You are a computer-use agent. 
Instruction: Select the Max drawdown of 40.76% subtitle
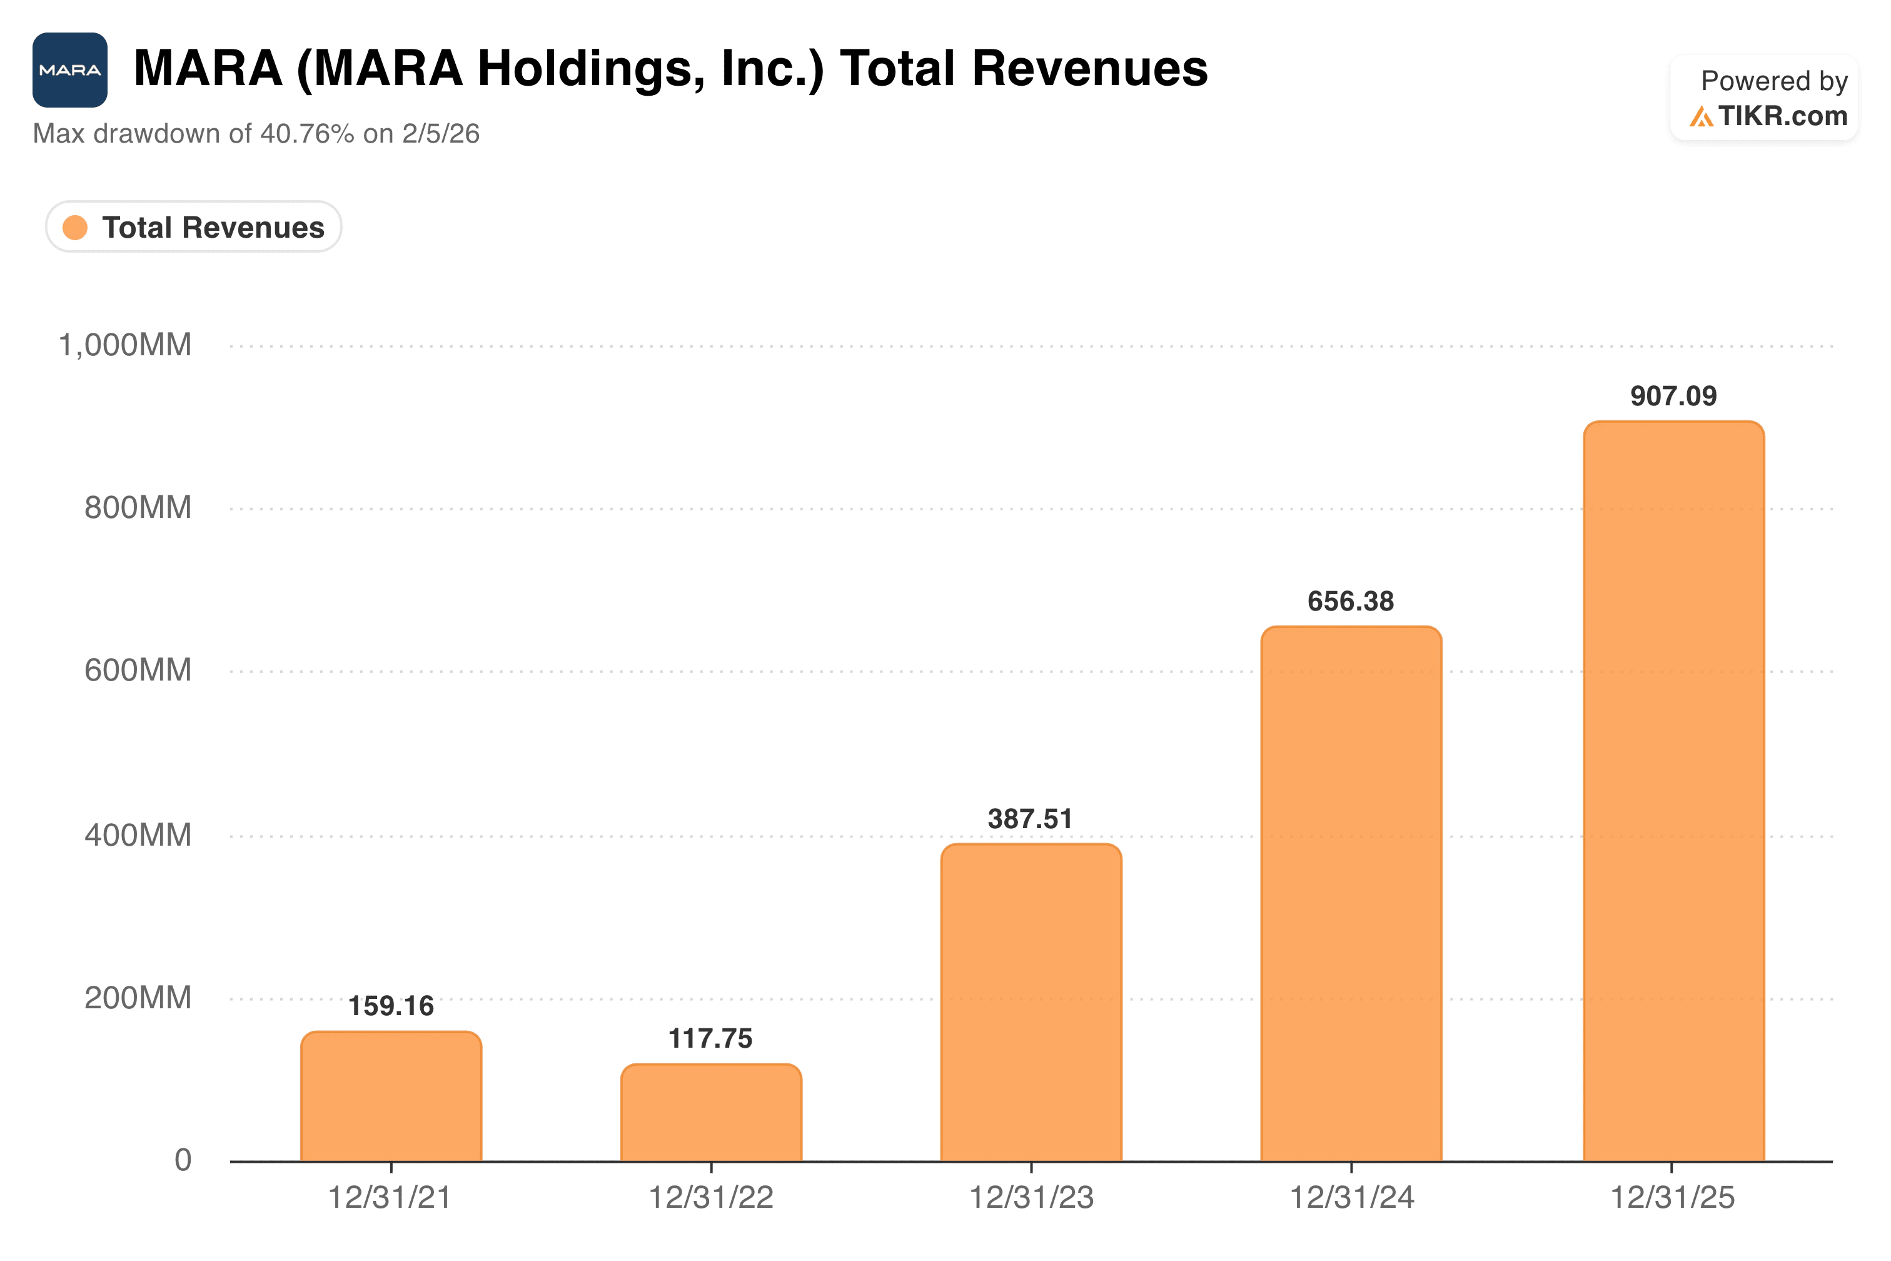[x=256, y=133]
